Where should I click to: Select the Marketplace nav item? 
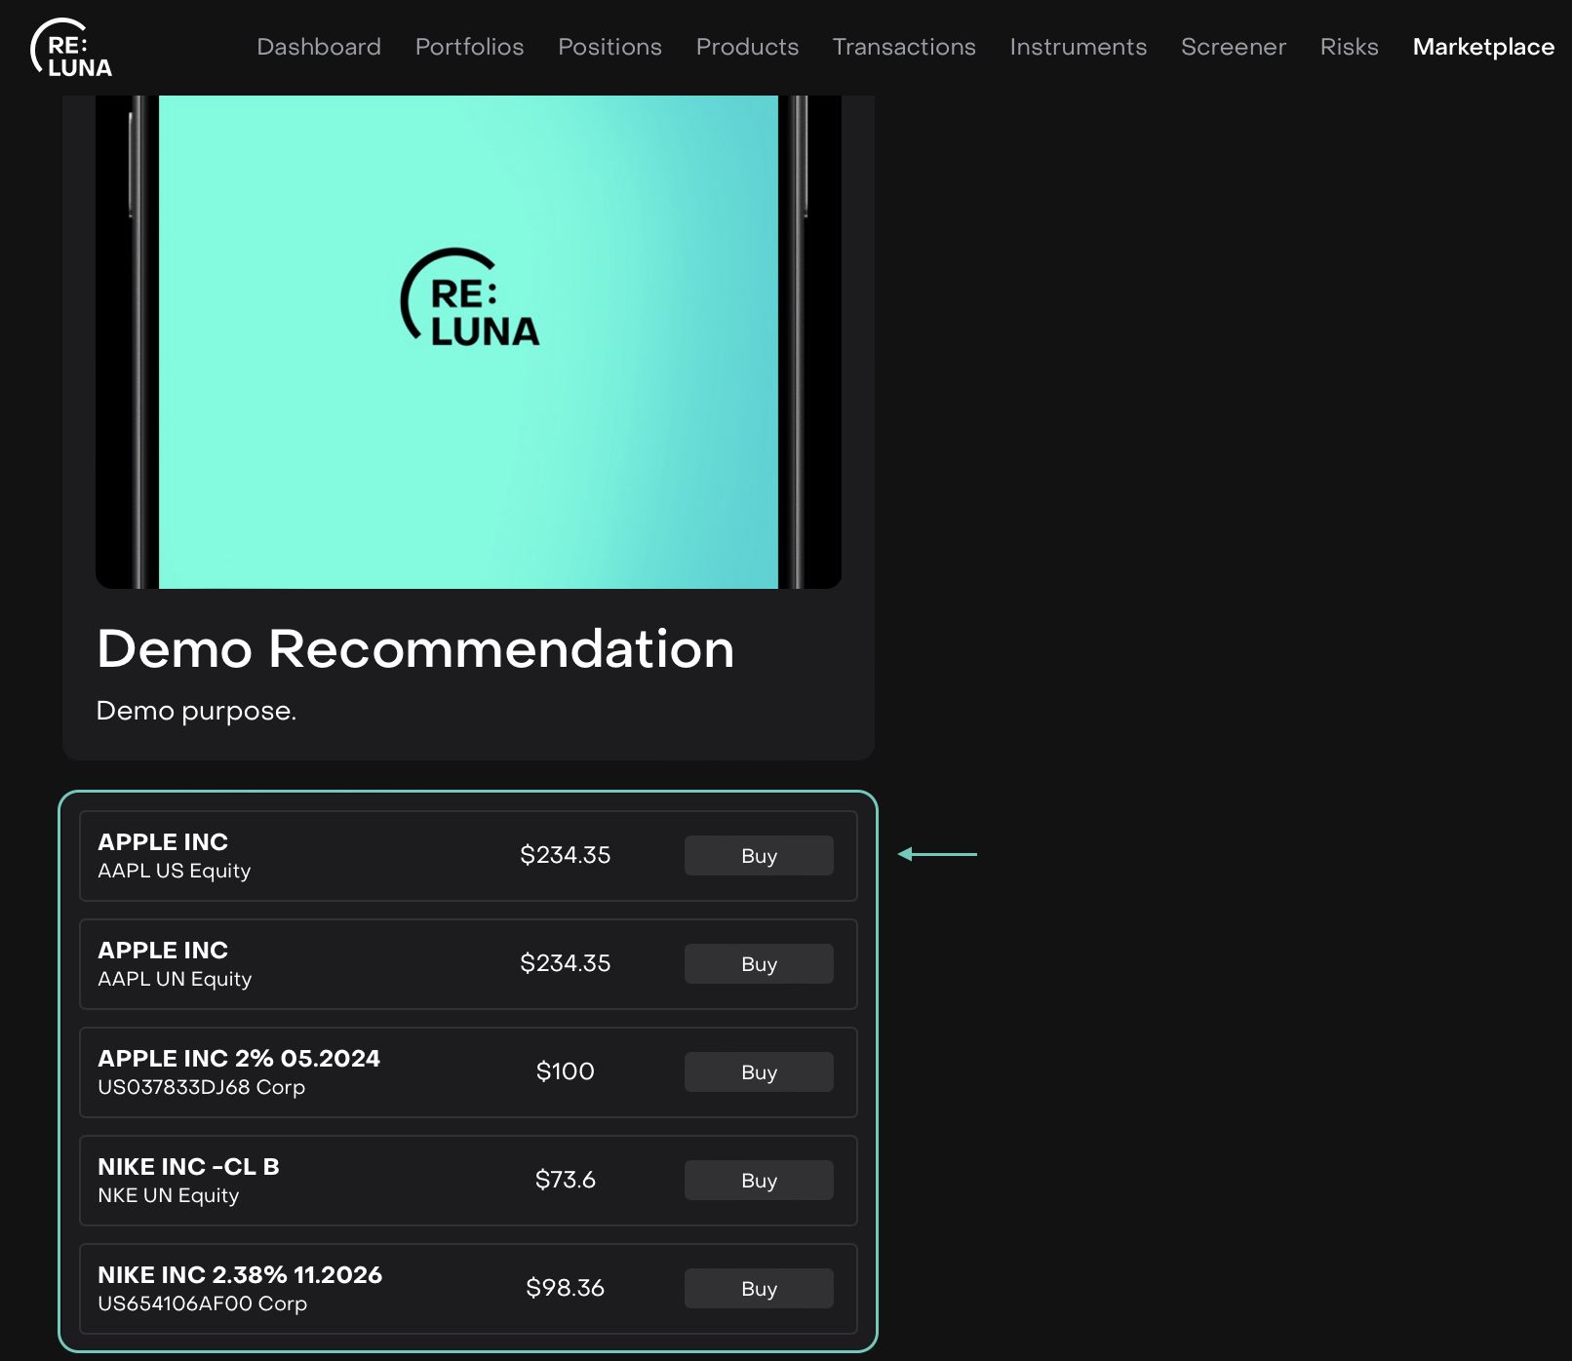pos(1482,47)
